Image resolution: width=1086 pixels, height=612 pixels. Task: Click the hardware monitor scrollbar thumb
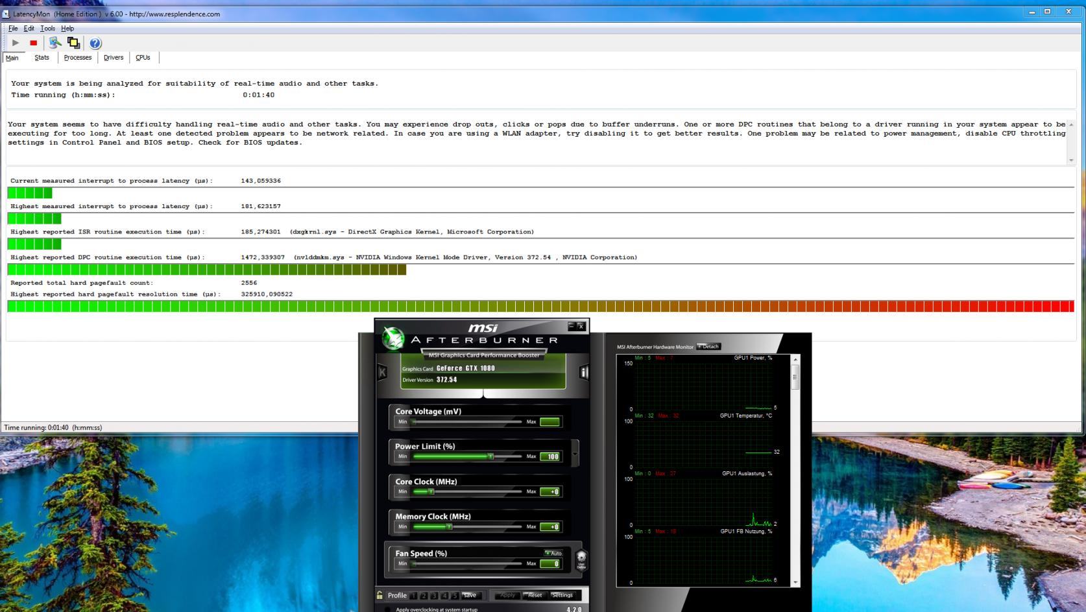(795, 376)
